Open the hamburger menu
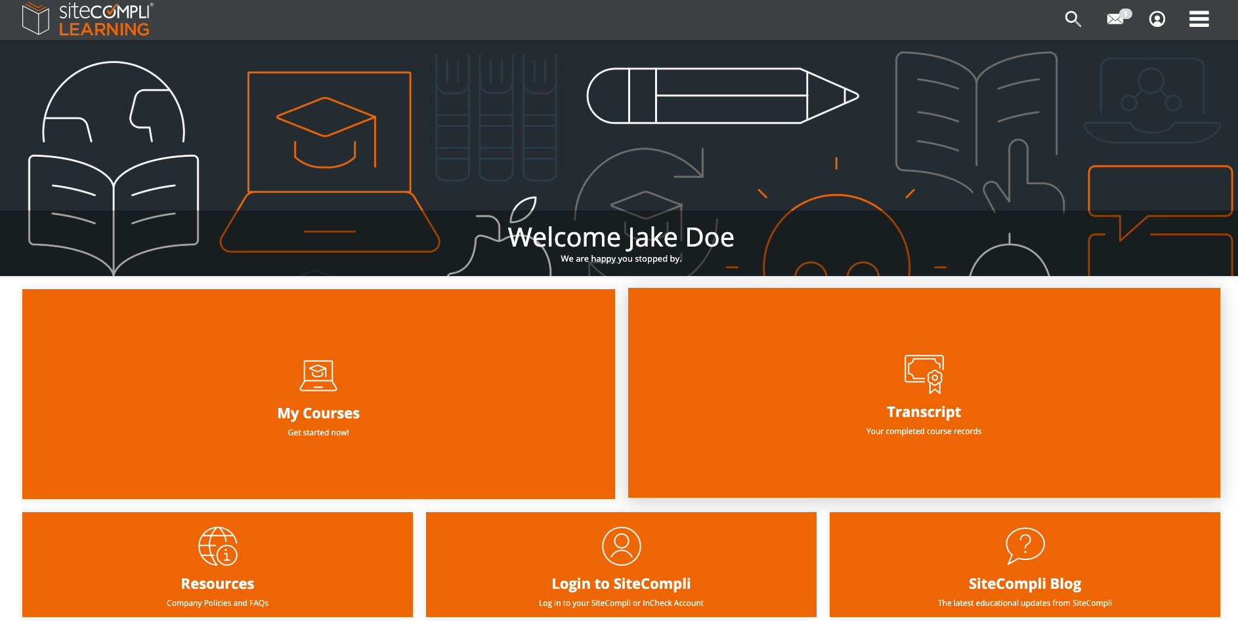This screenshot has height=621, width=1238. point(1199,19)
